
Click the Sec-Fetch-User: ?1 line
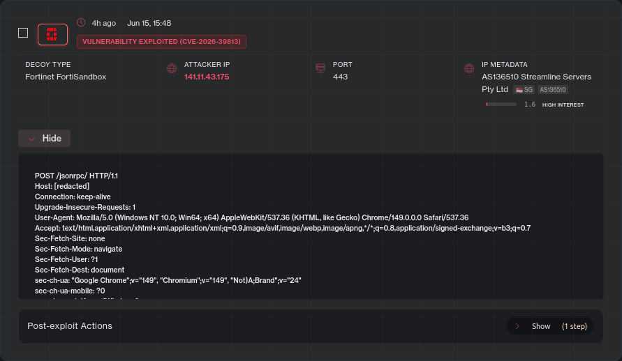[66, 260]
